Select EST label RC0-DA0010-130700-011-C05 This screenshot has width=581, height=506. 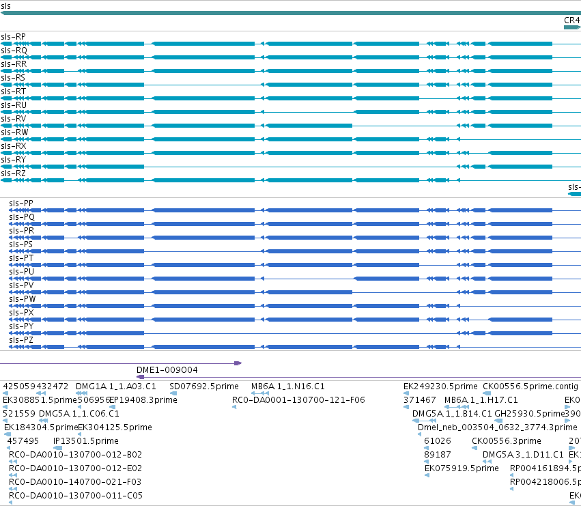(x=76, y=495)
